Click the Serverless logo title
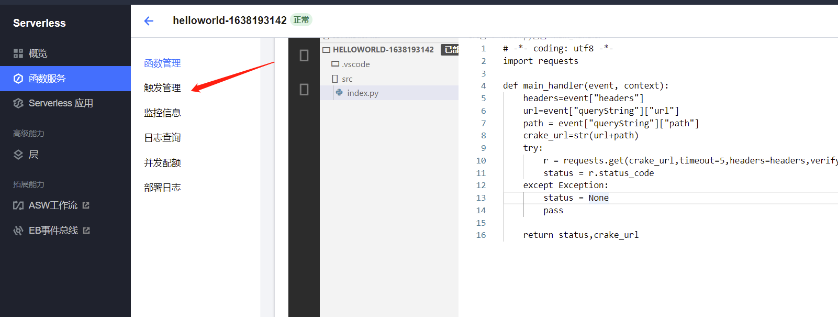The width and height of the screenshot is (838, 317). [x=39, y=23]
